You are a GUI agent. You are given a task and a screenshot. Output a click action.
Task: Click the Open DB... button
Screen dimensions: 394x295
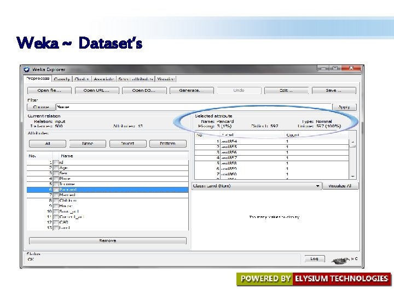point(144,90)
